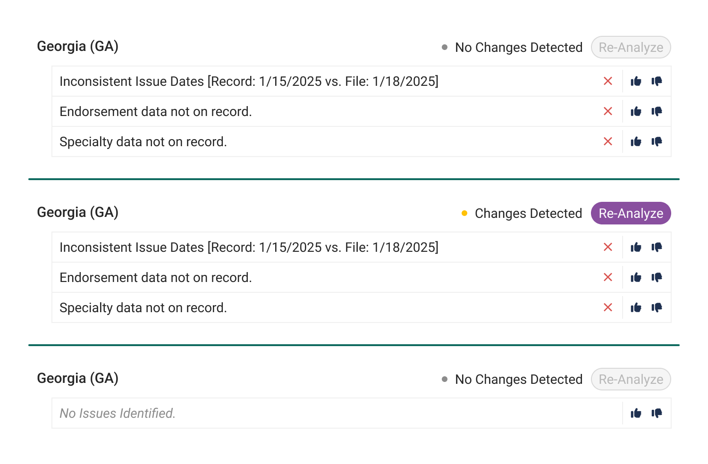This screenshot has width=708, height=464.
Task: Click grayed Re-Analyze button in top section
Action: click(x=631, y=47)
